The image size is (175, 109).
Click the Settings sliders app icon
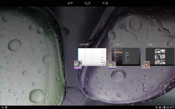[x=112, y=65]
